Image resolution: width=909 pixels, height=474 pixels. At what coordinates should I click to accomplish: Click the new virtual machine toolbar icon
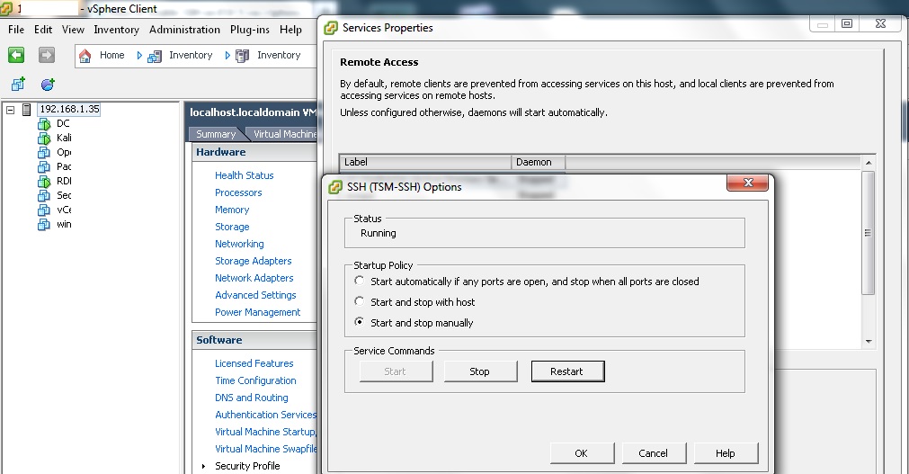pyautogui.click(x=18, y=85)
